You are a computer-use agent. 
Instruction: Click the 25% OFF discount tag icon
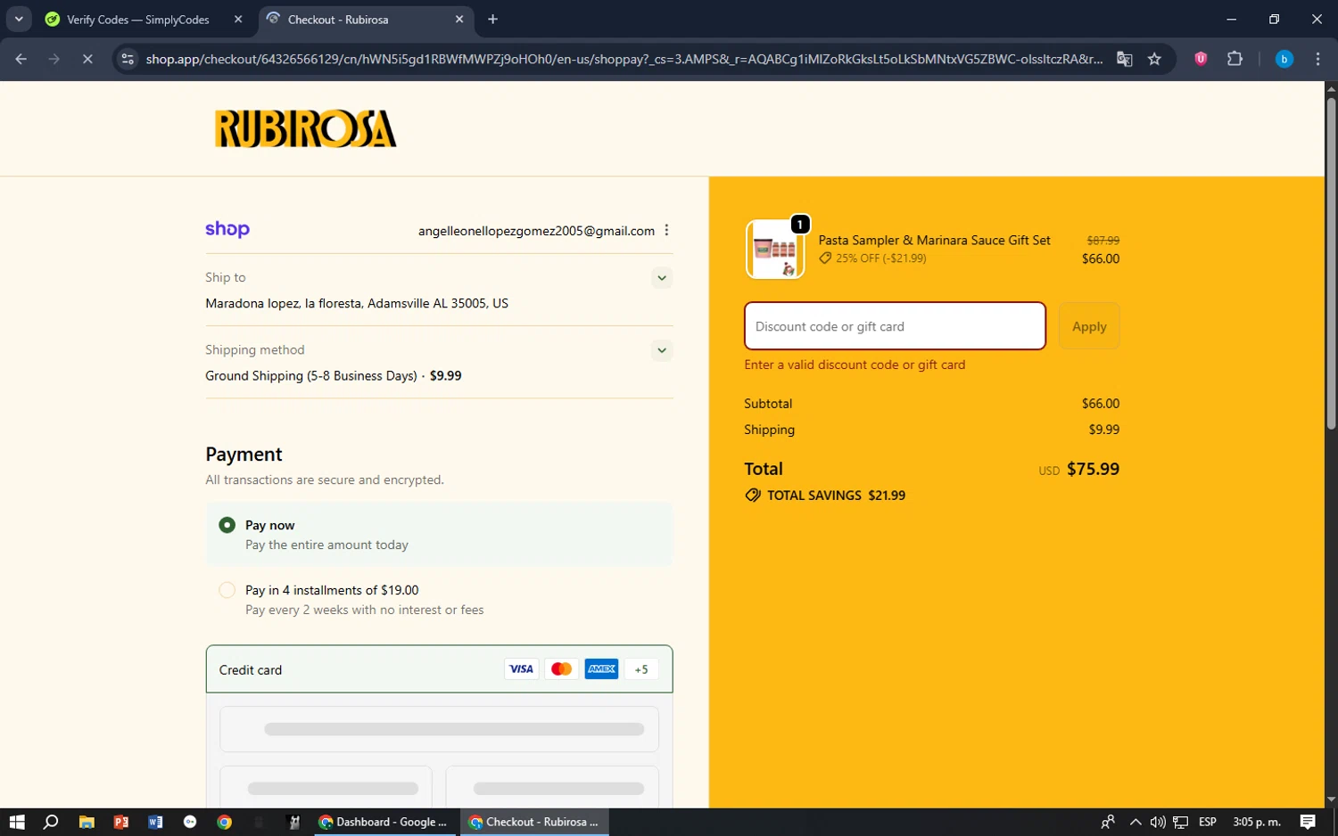coord(825,258)
